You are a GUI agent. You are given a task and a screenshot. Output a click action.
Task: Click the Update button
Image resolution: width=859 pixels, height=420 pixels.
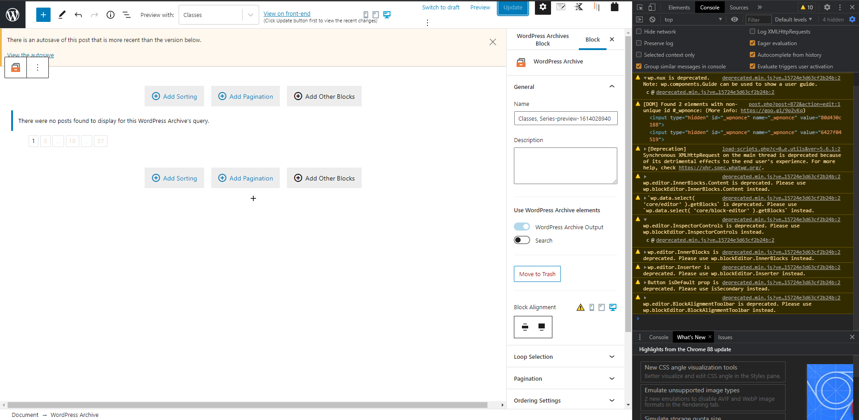[x=513, y=8]
